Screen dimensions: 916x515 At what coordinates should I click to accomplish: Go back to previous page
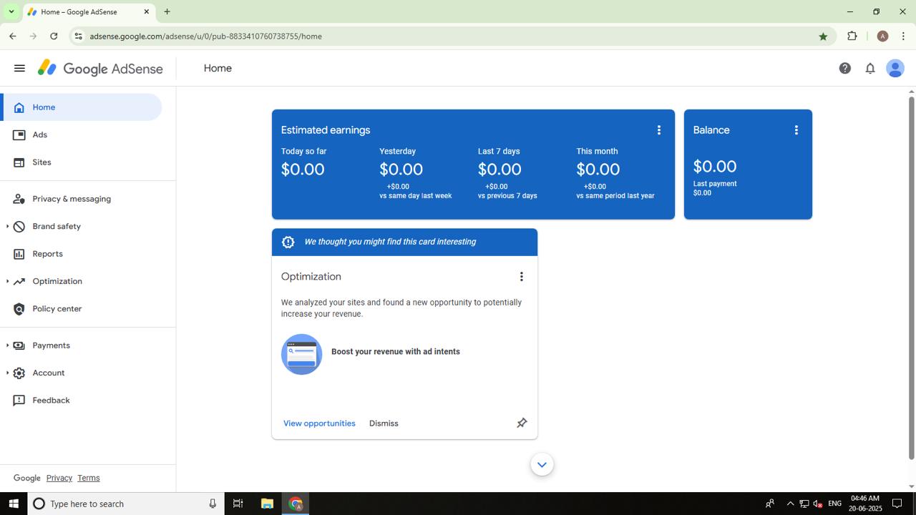tap(13, 36)
